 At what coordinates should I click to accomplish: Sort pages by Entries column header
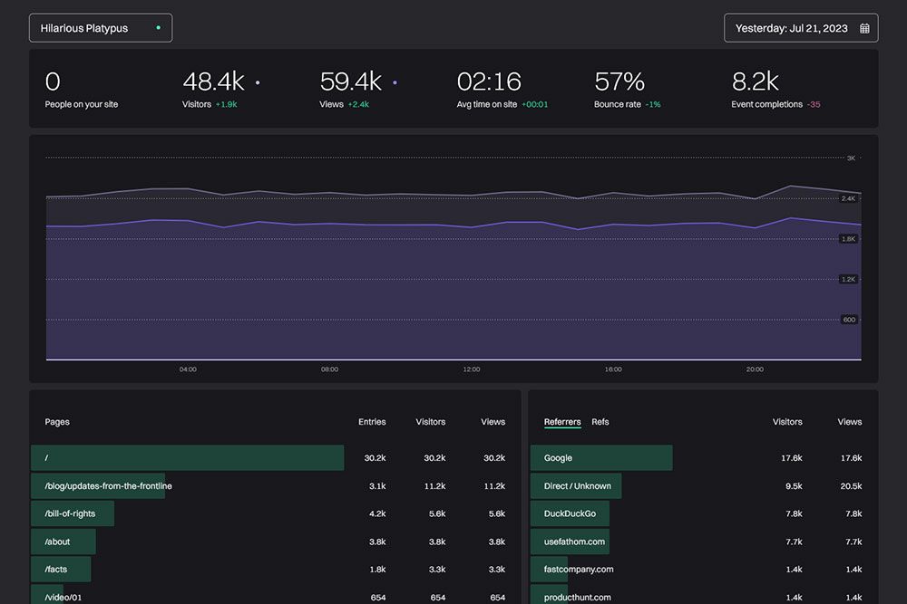[x=372, y=422]
